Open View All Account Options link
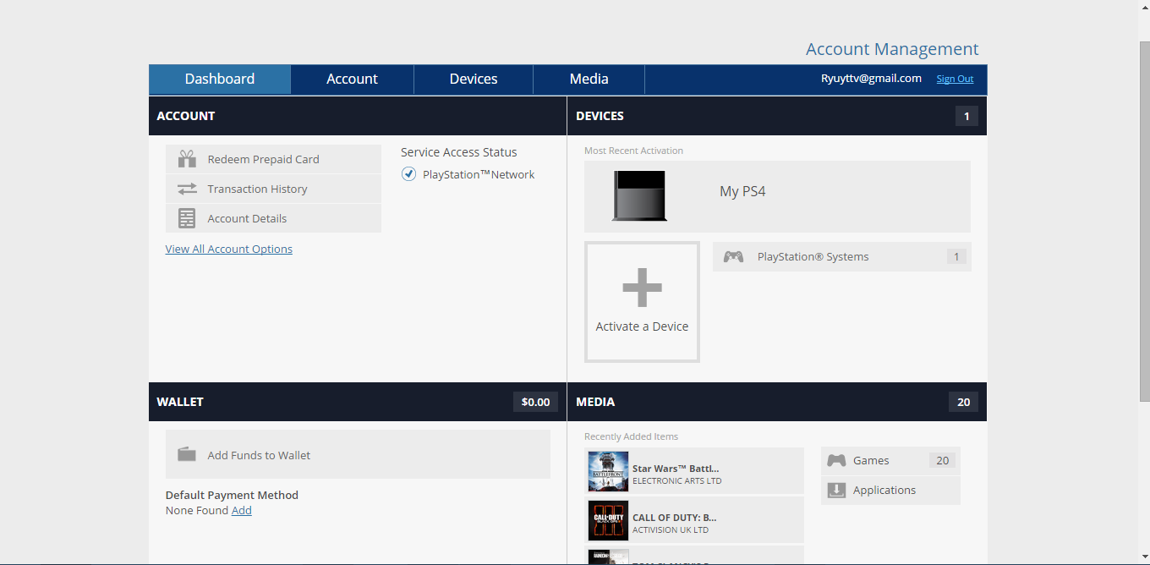The width and height of the screenshot is (1150, 565). pos(229,249)
